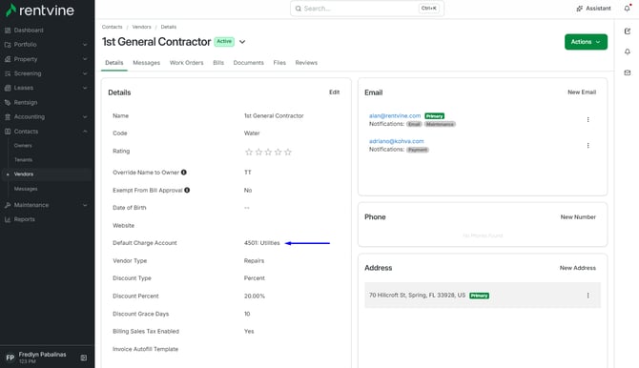Screen dimensions: 639x368
Task: Focus the Search input field
Action: 367,9
